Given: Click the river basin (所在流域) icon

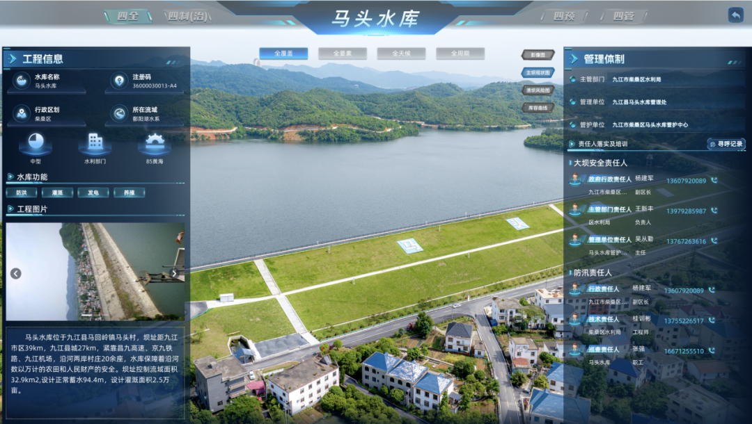Looking at the screenshot, I should pyautogui.click(x=119, y=113).
